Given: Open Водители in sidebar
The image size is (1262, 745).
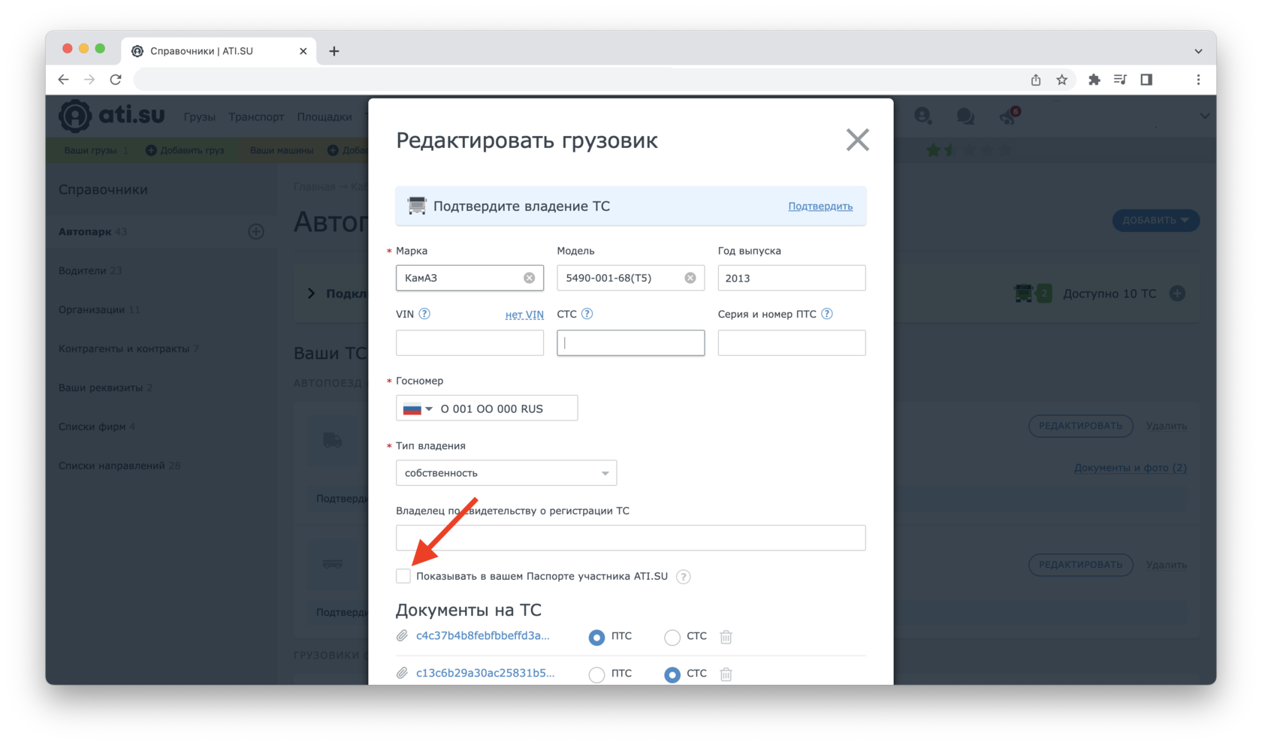Looking at the screenshot, I should point(90,270).
